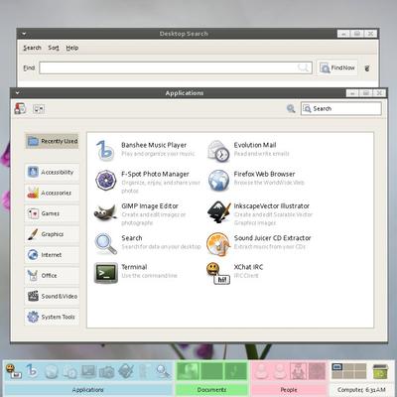Click the People label in bottom panel
This screenshot has width=397, height=397.
pyautogui.click(x=289, y=390)
